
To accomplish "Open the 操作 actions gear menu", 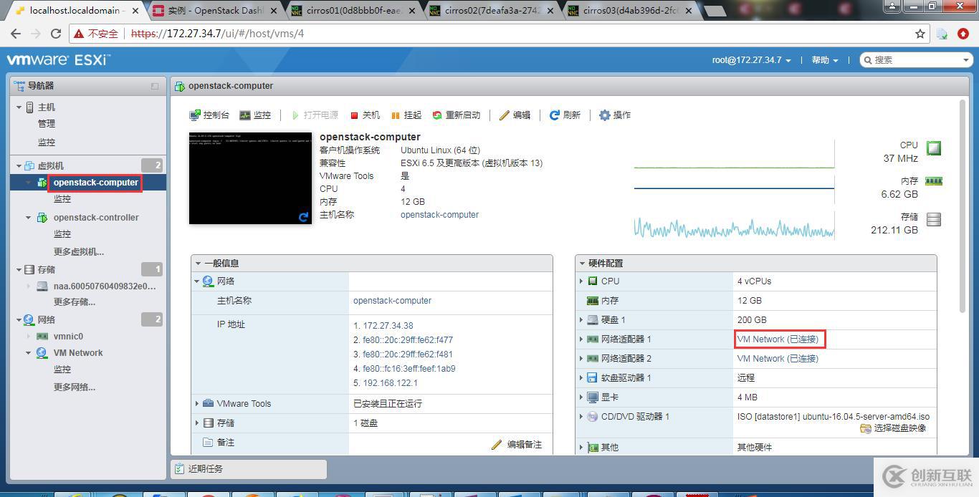I will pos(615,115).
